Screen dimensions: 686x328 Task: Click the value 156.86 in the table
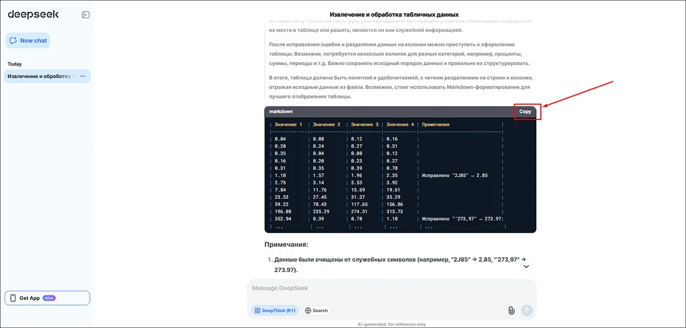click(396, 204)
